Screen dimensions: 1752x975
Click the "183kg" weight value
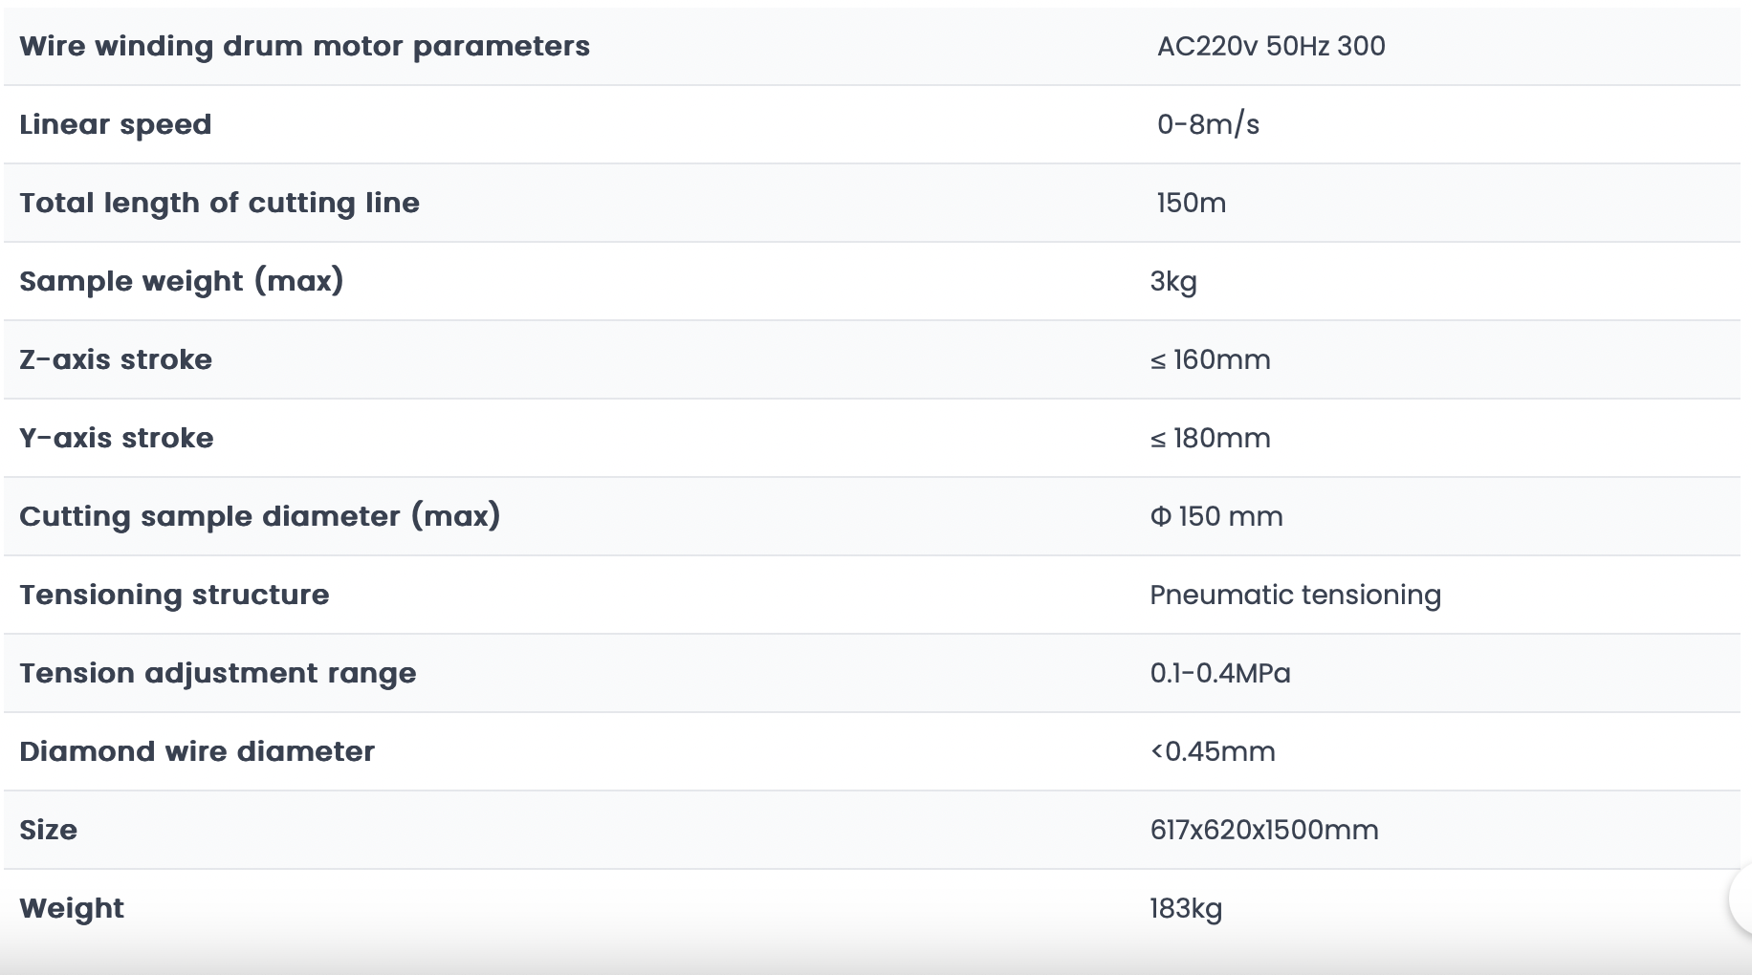(1186, 908)
